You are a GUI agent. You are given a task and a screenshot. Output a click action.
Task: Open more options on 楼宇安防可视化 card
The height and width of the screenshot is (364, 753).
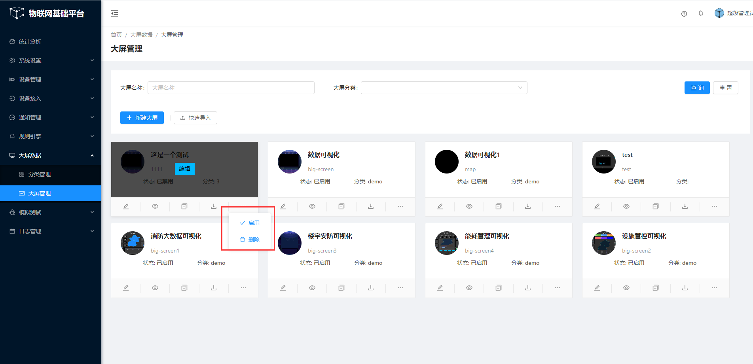[x=400, y=288]
